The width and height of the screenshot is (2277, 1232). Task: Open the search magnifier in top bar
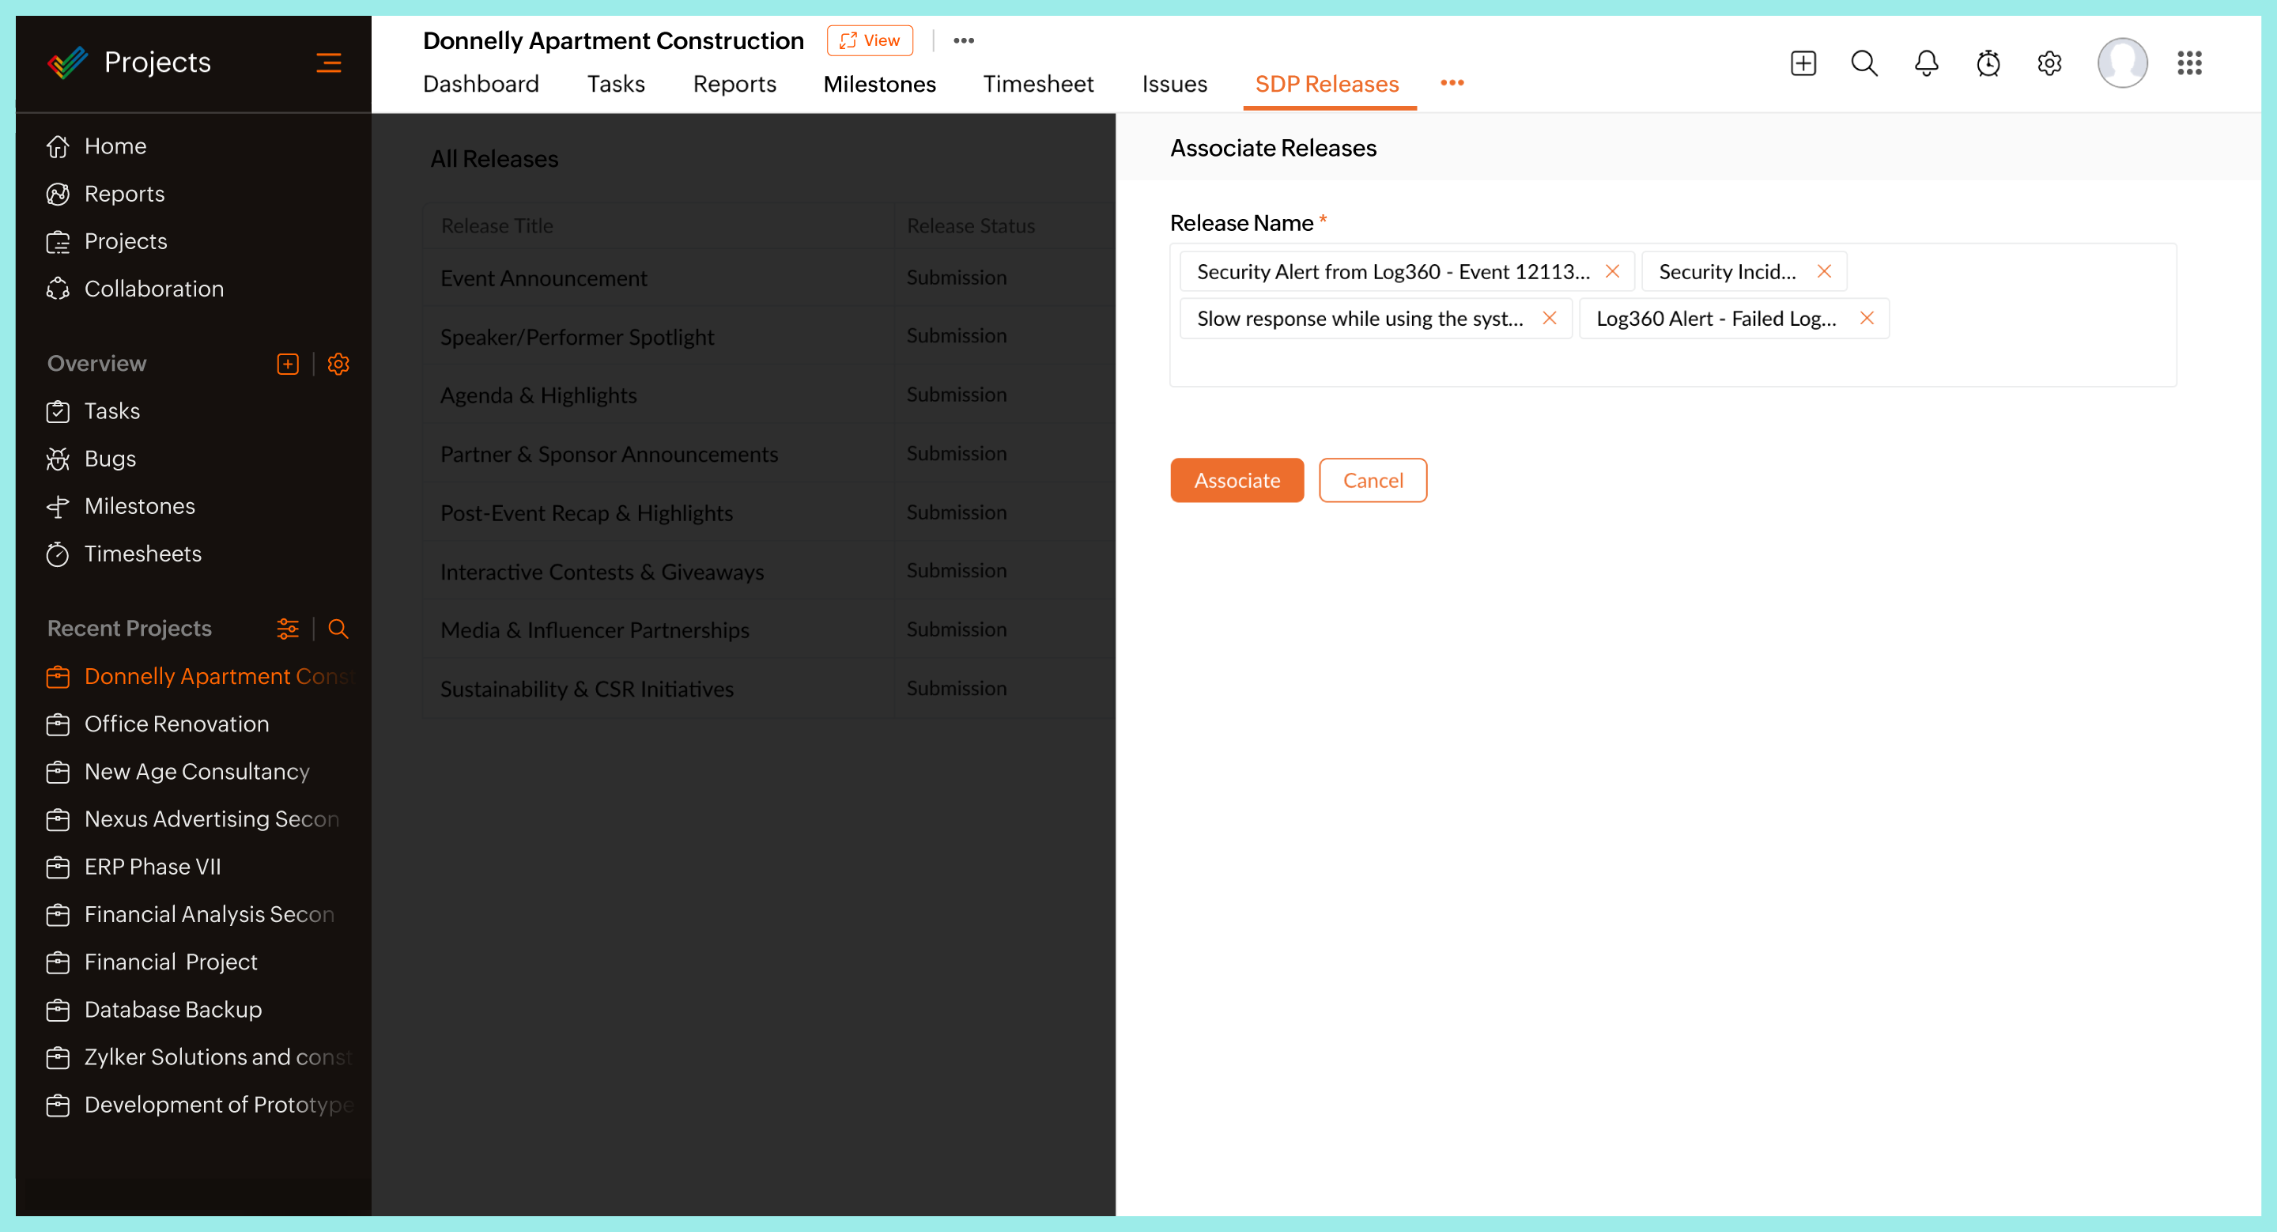(1864, 62)
